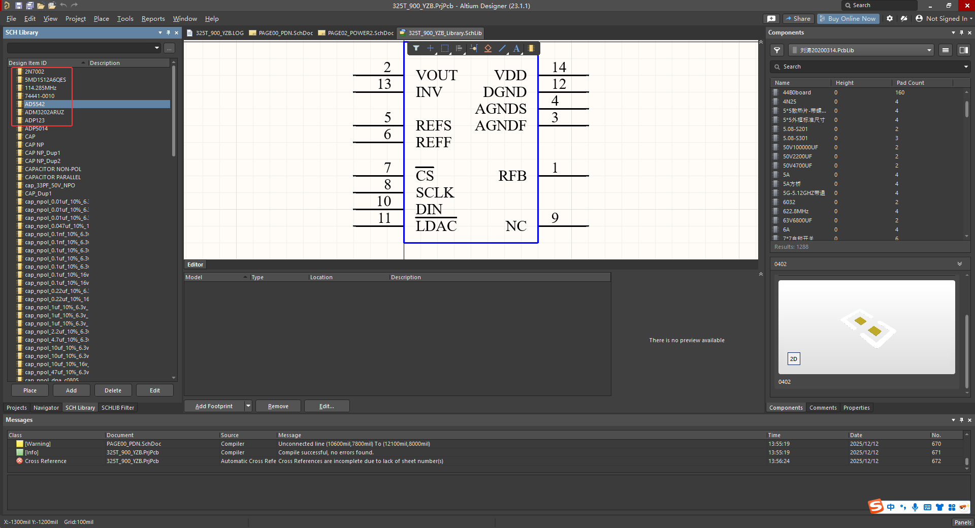
Task: Click the Add Footprint button
Action: pyautogui.click(x=214, y=406)
